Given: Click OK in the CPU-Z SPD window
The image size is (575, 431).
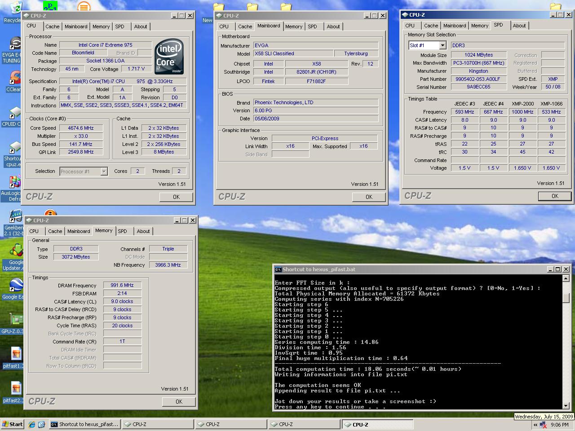Looking at the screenshot, I should pyautogui.click(x=555, y=196).
